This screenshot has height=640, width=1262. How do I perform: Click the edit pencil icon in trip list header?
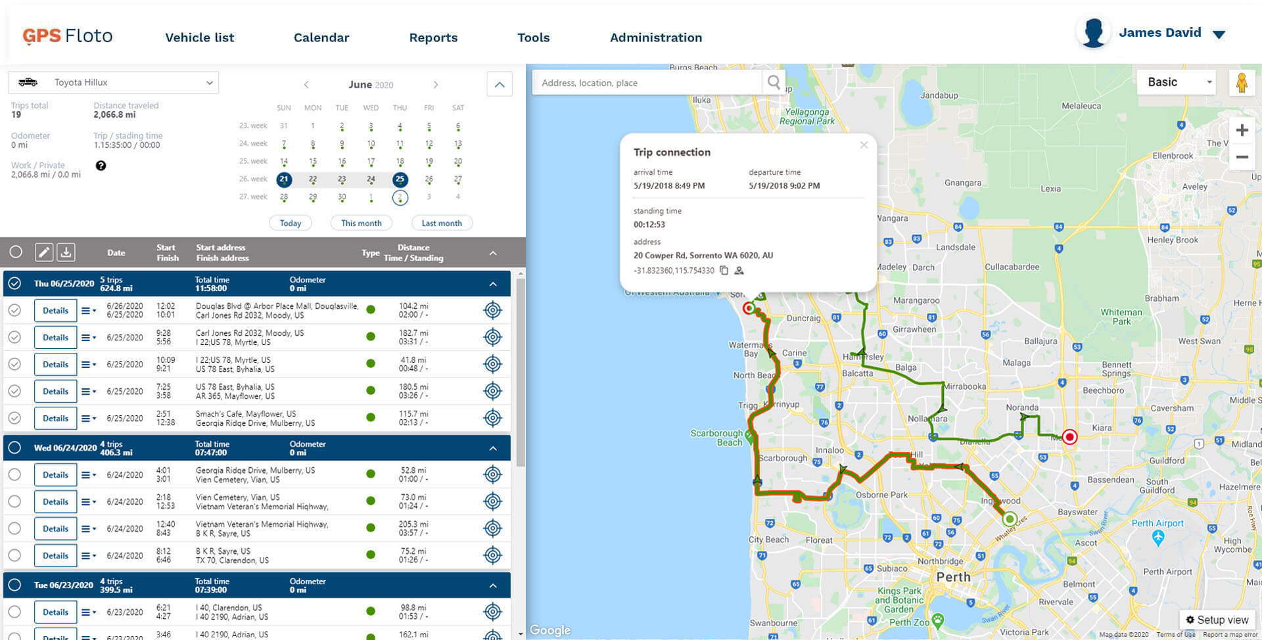click(44, 252)
